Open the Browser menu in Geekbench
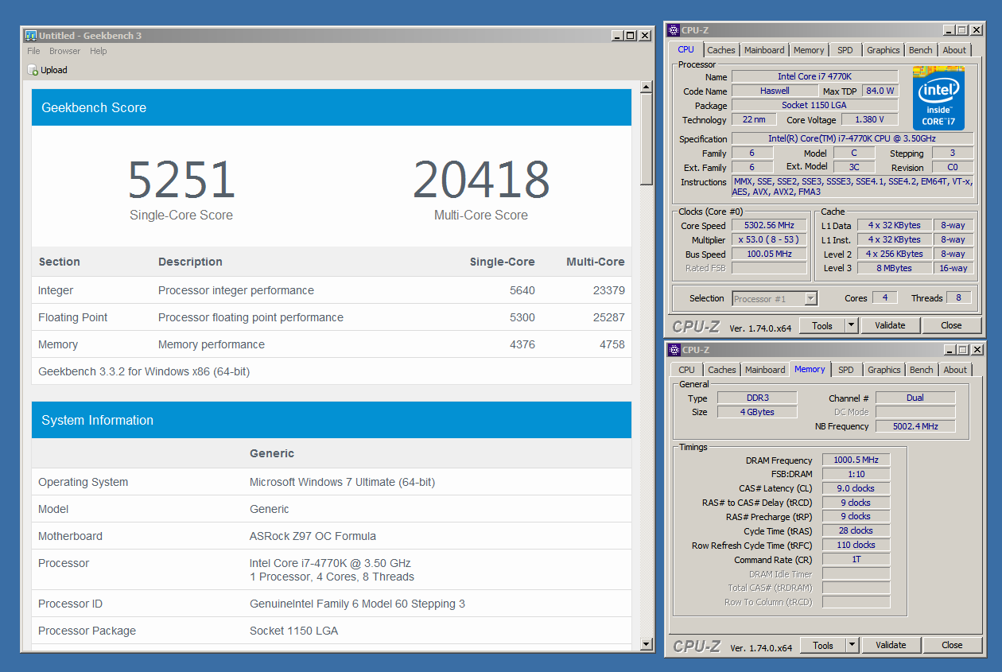 point(64,51)
